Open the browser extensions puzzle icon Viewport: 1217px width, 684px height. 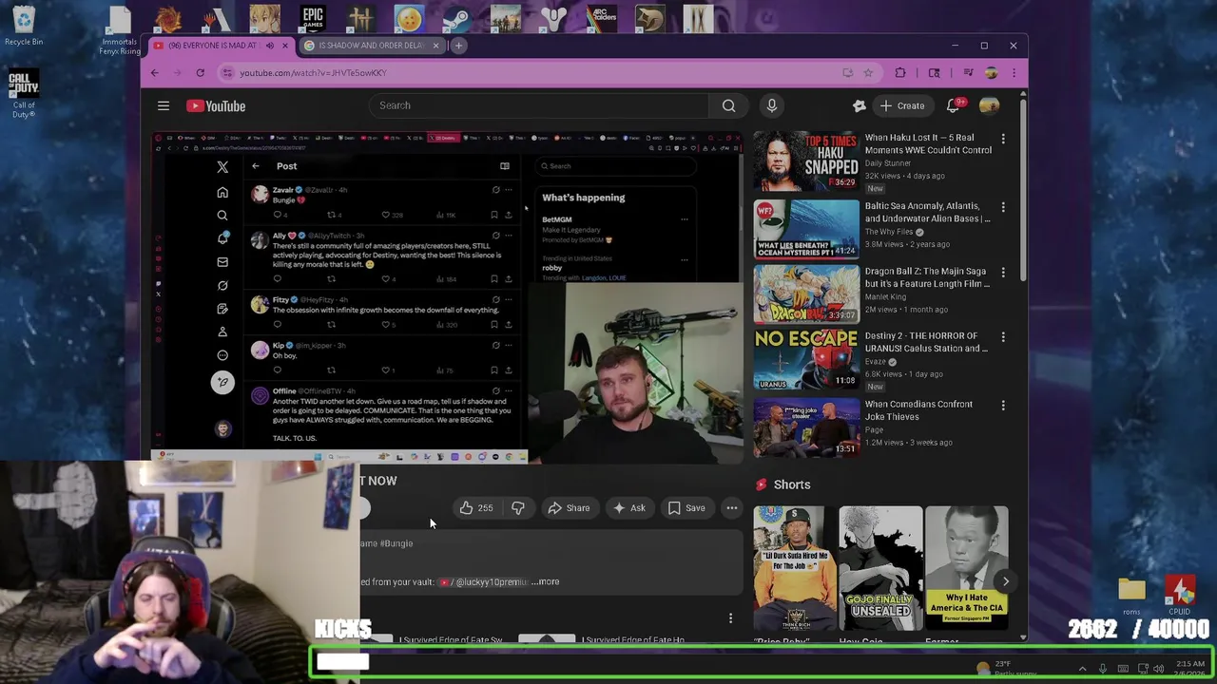pyautogui.click(x=900, y=72)
